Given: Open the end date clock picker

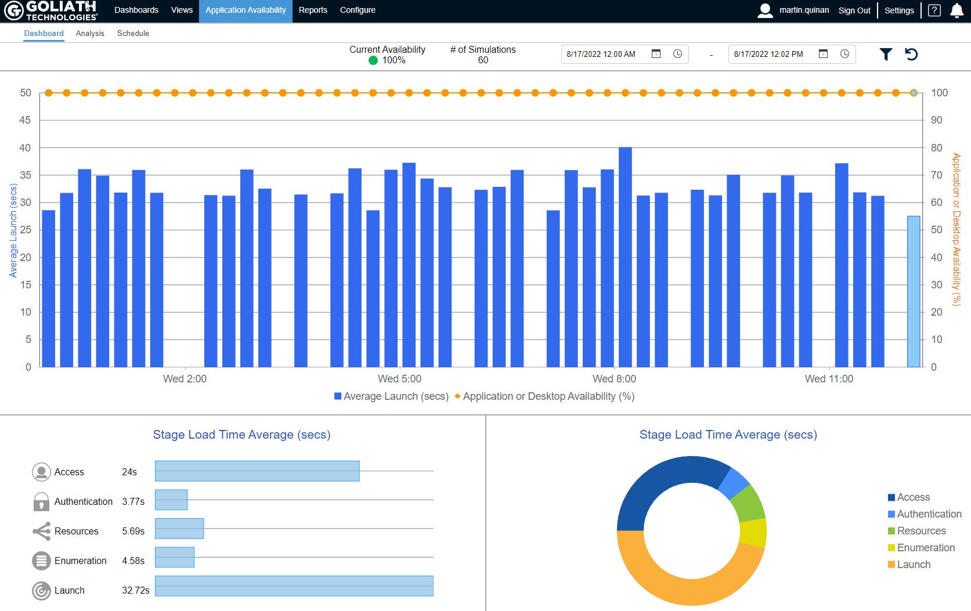Looking at the screenshot, I should [844, 54].
